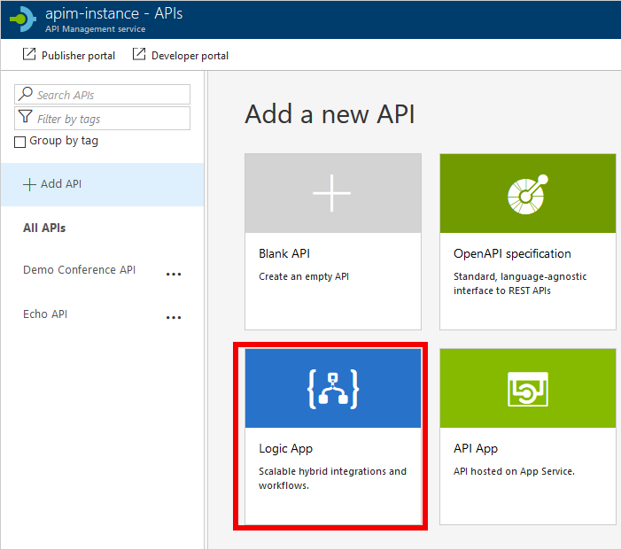Image resolution: width=621 pixels, height=550 pixels.
Task: Choose the Logic App card title
Action: [x=285, y=449]
